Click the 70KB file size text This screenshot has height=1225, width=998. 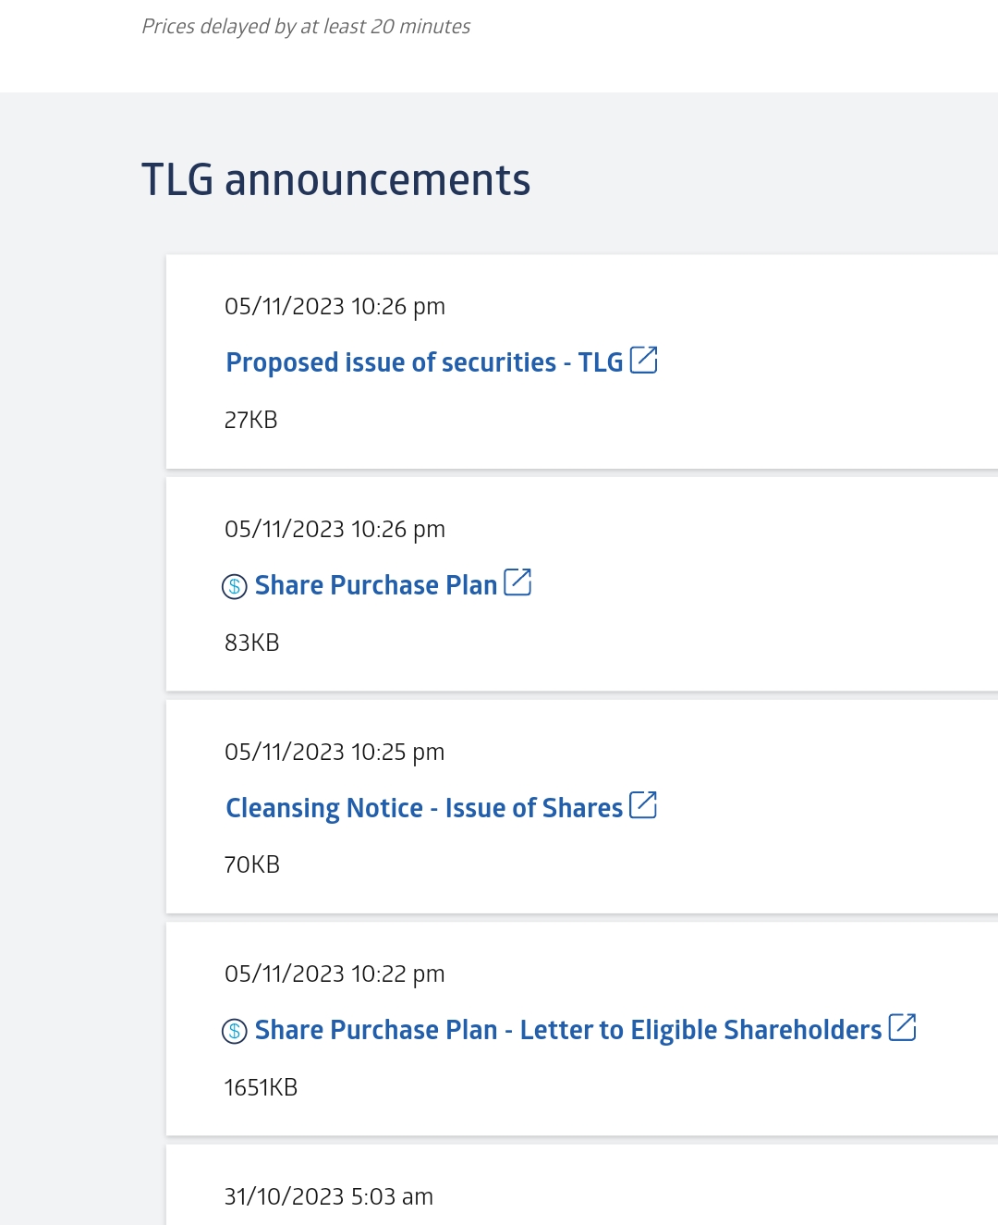pyautogui.click(x=251, y=864)
